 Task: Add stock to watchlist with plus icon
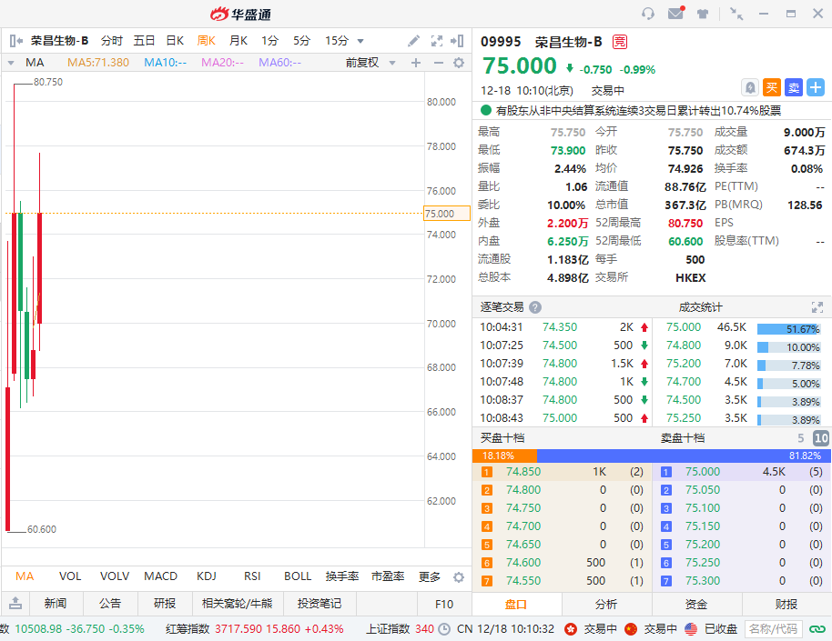coord(816,87)
